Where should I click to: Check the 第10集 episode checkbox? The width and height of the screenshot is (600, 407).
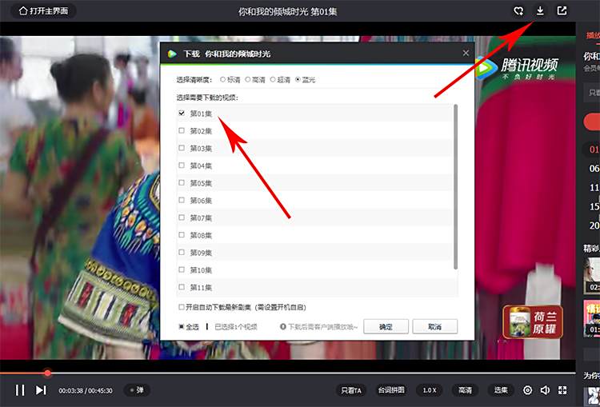[x=182, y=269]
